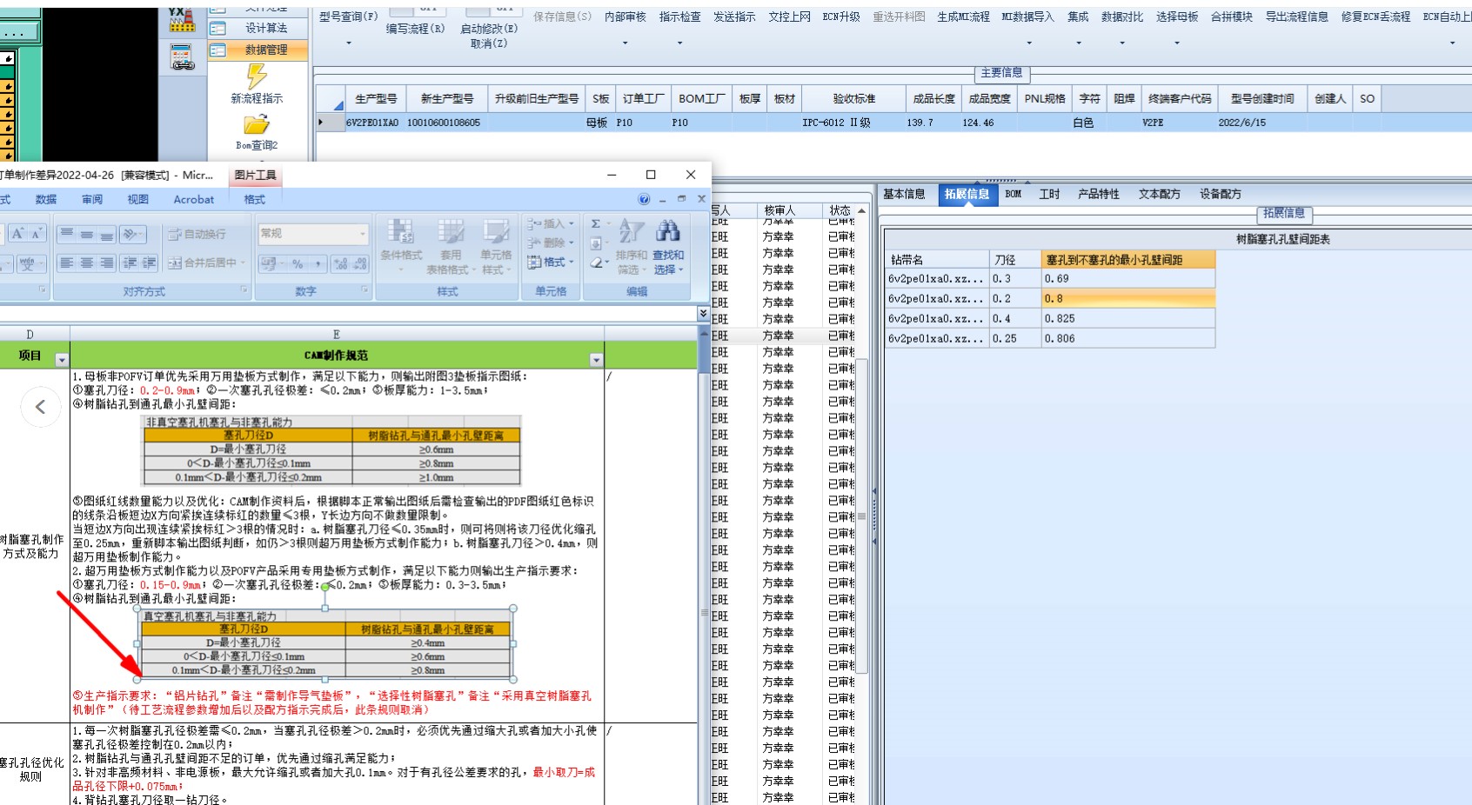Click the comma style icon
This screenshot has height=805, width=1472.
(317, 263)
